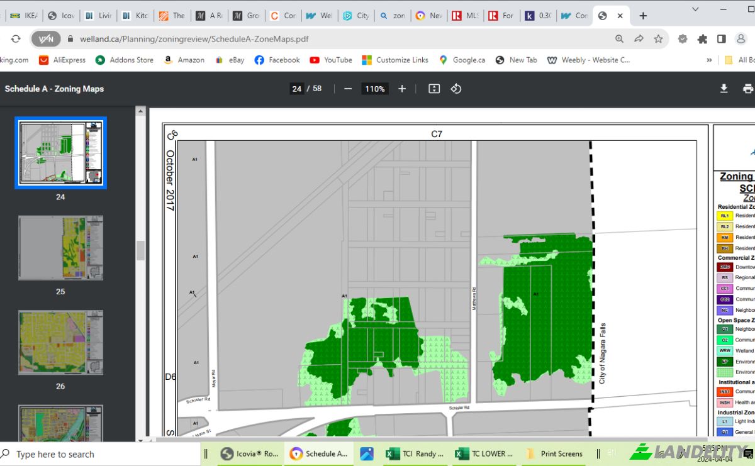
Task: Open the Facebook bookmark
Action: click(277, 60)
